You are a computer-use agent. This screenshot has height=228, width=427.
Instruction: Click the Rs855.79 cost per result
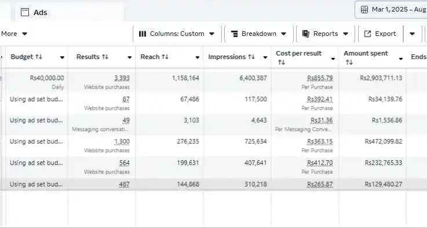(320, 78)
